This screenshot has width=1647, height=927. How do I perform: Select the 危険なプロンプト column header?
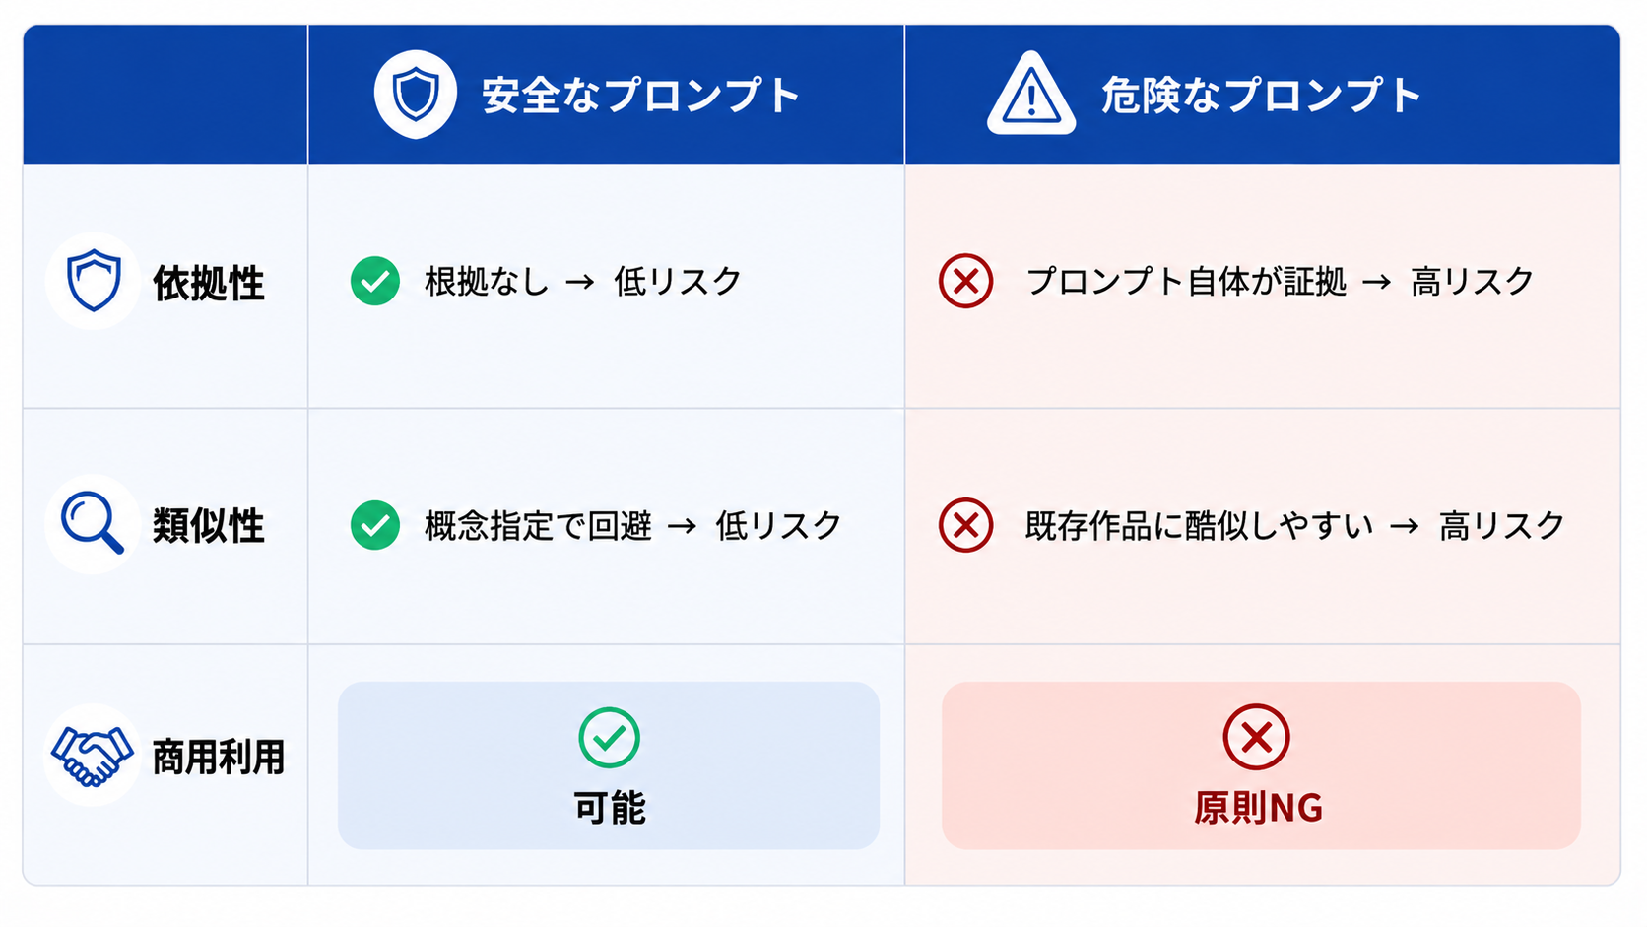[1262, 95]
